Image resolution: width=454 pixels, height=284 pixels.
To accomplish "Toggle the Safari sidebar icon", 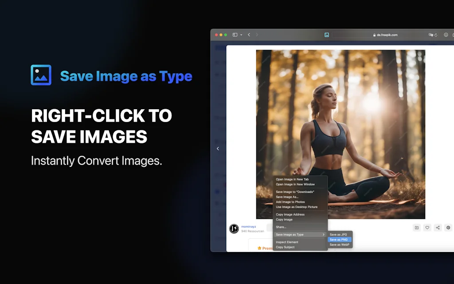I will pos(235,34).
